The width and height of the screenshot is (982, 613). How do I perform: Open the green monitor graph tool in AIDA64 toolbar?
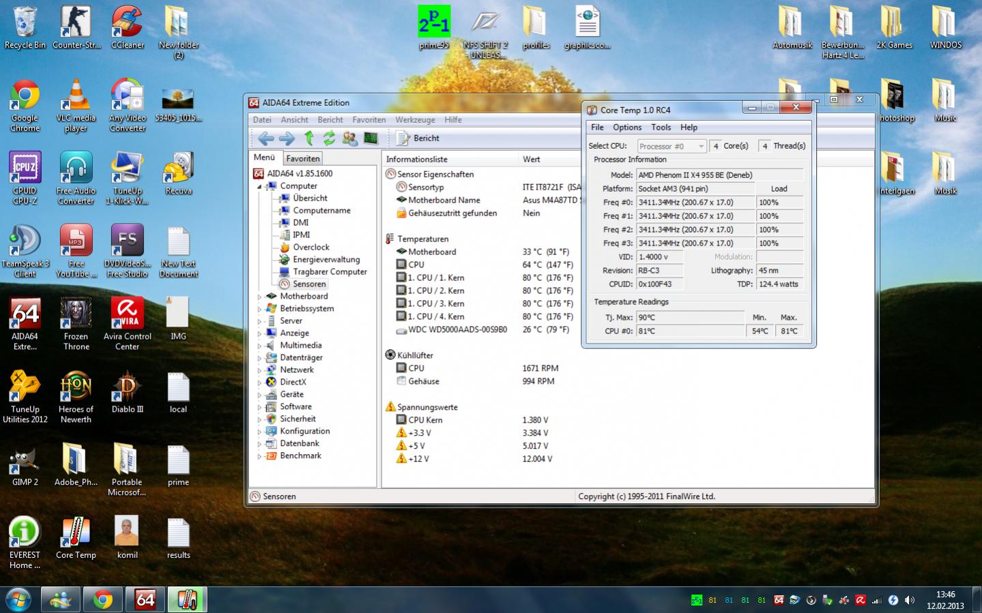371,138
